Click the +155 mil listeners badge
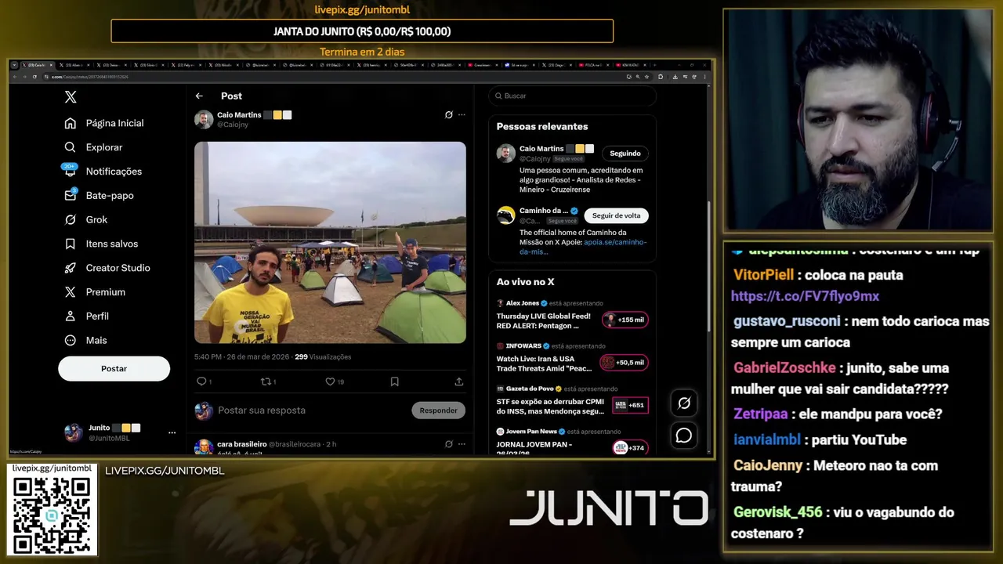Viewport: 1003px width, 564px height. point(625,320)
